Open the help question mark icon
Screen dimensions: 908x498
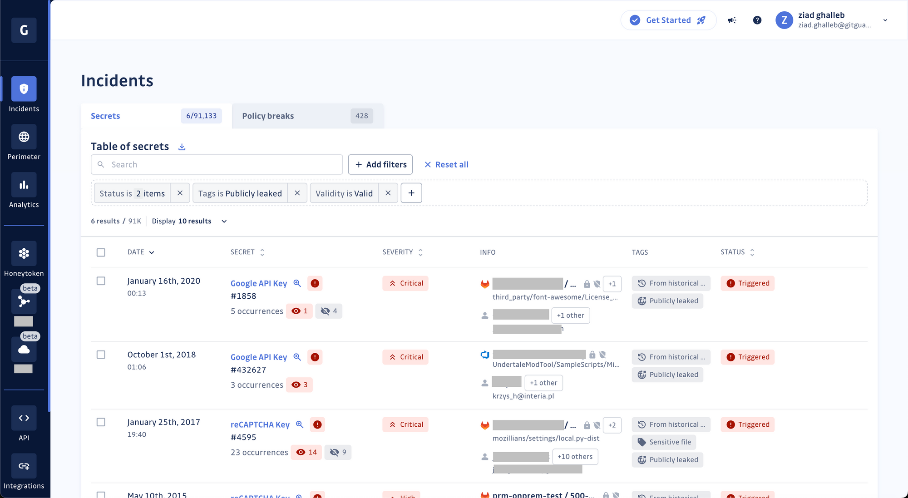click(x=757, y=20)
